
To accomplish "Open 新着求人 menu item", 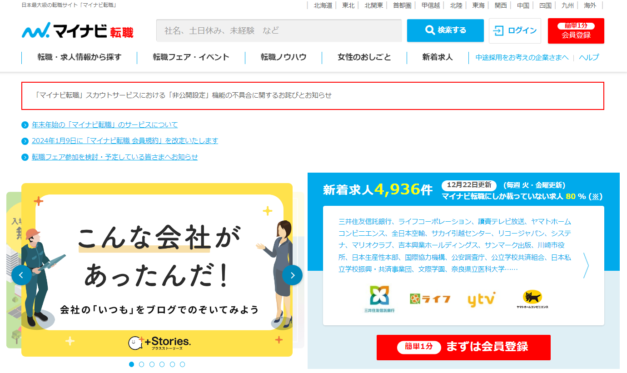I will click(438, 57).
